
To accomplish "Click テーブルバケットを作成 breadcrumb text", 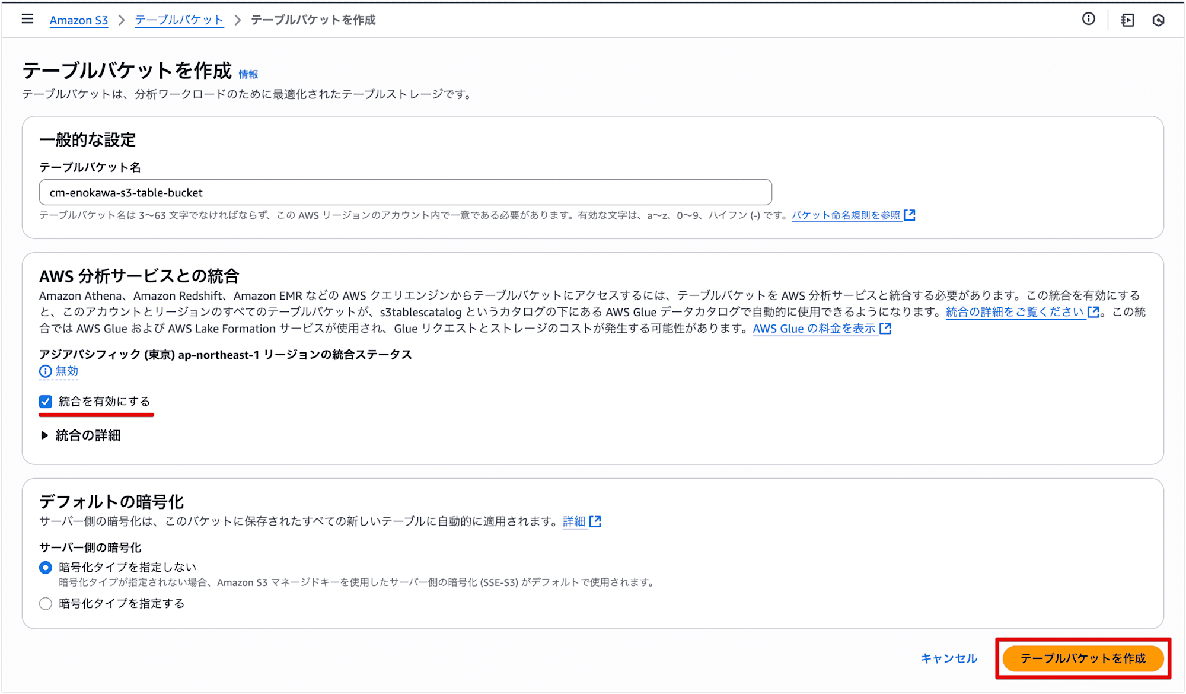I will pyautogui.click(x=313, y=20).
